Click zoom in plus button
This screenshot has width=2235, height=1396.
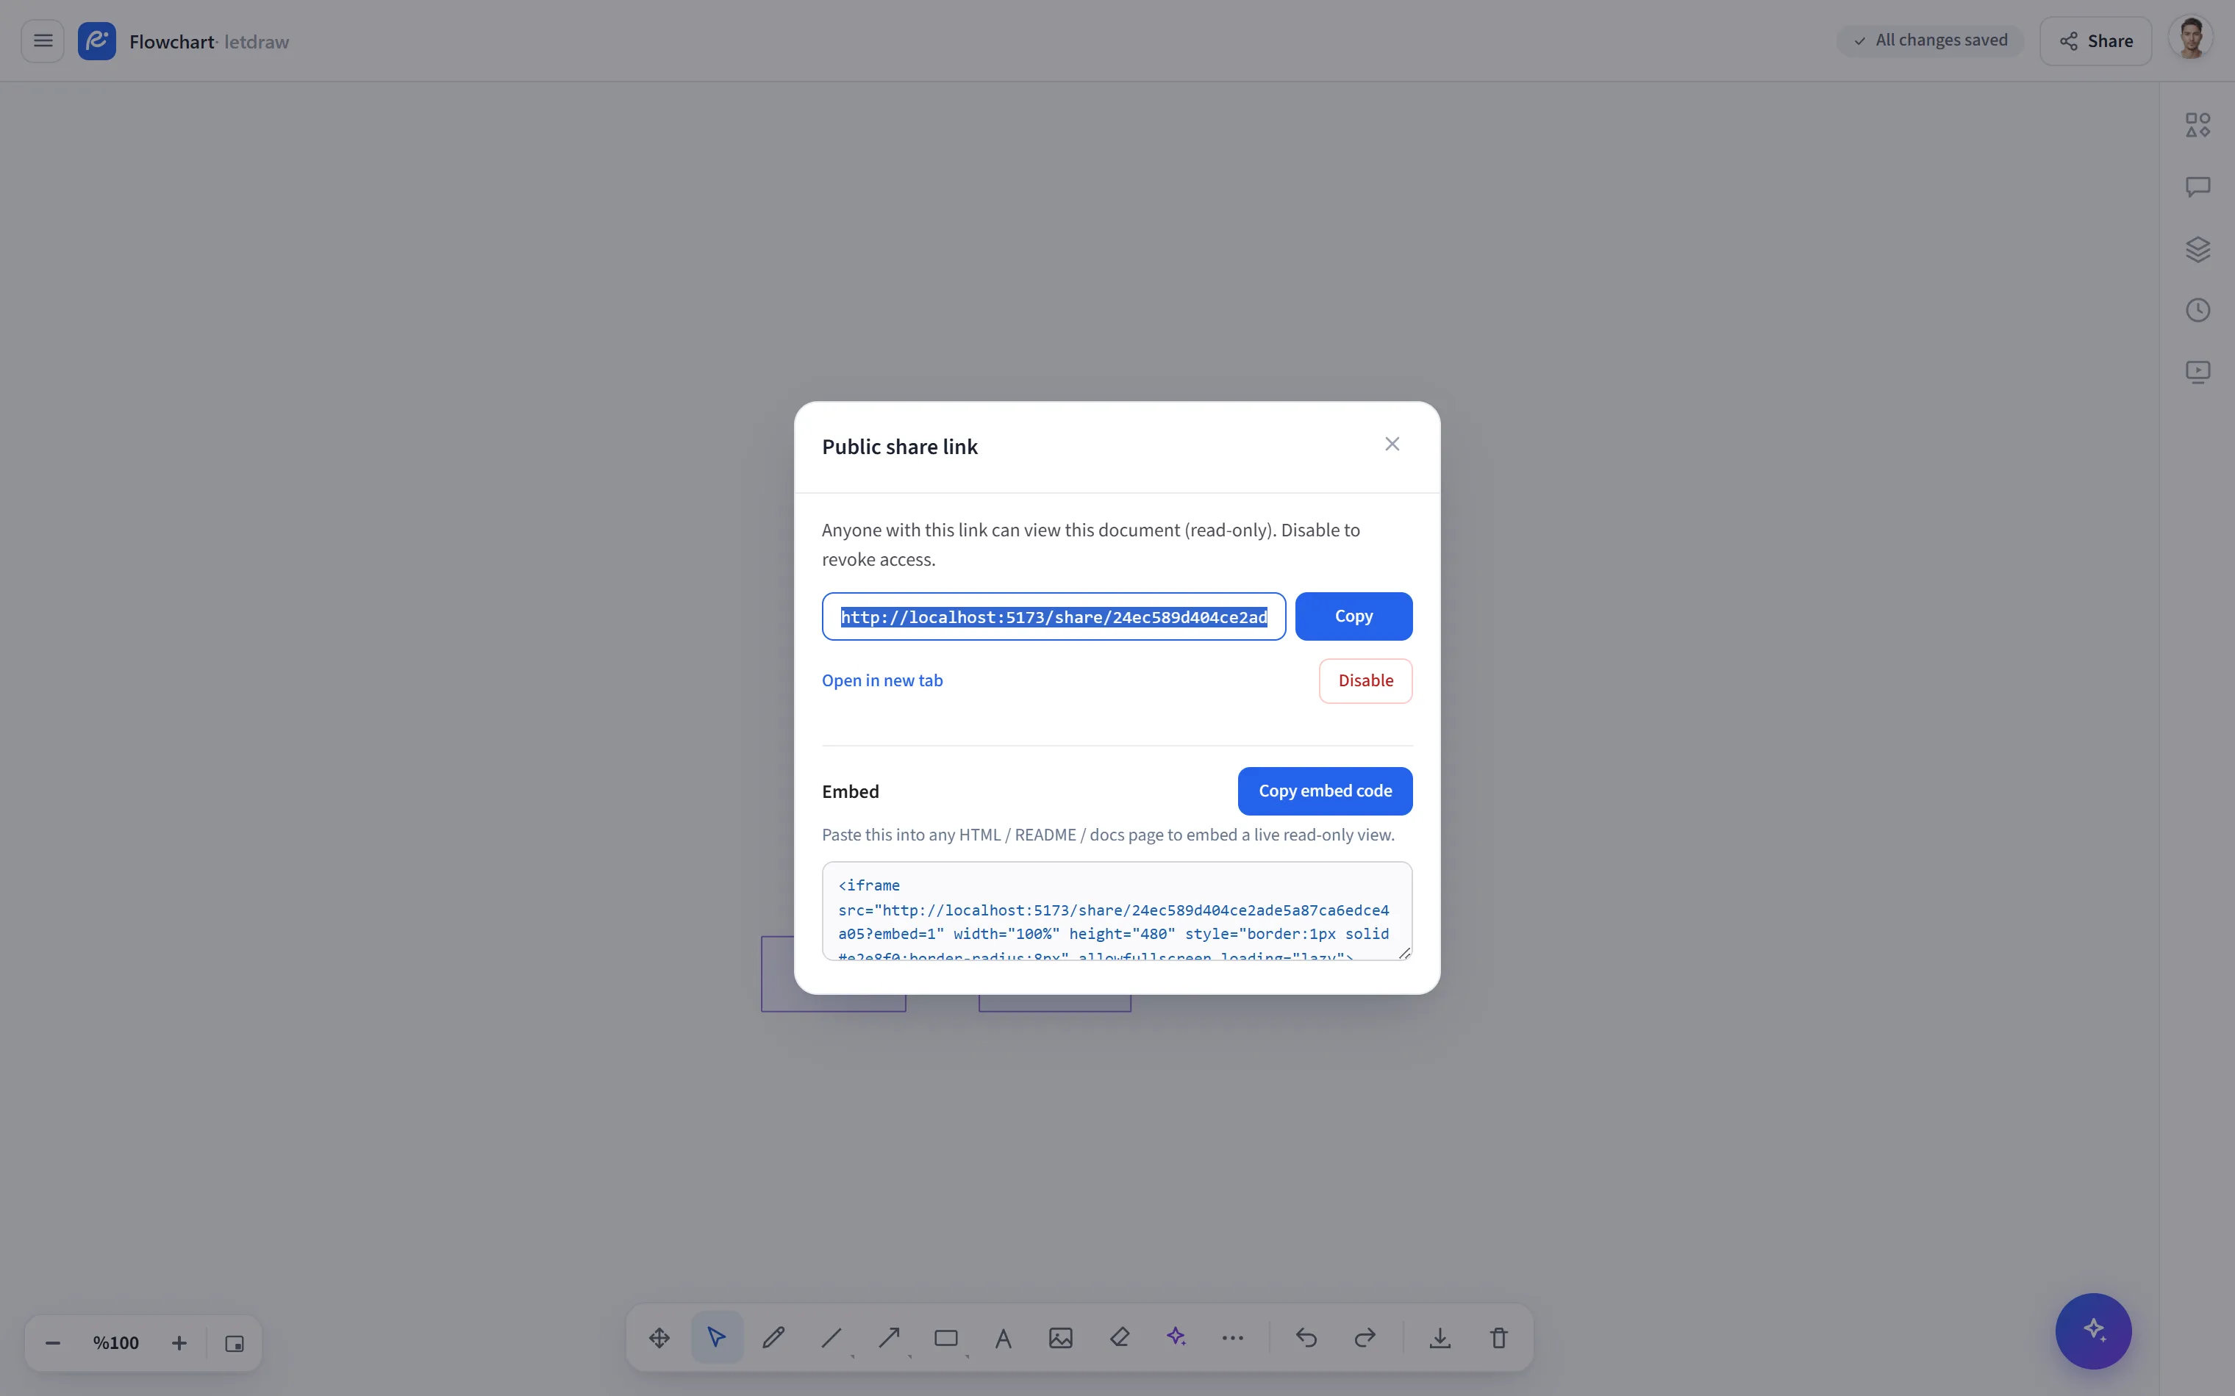(x=179, y=1343)
